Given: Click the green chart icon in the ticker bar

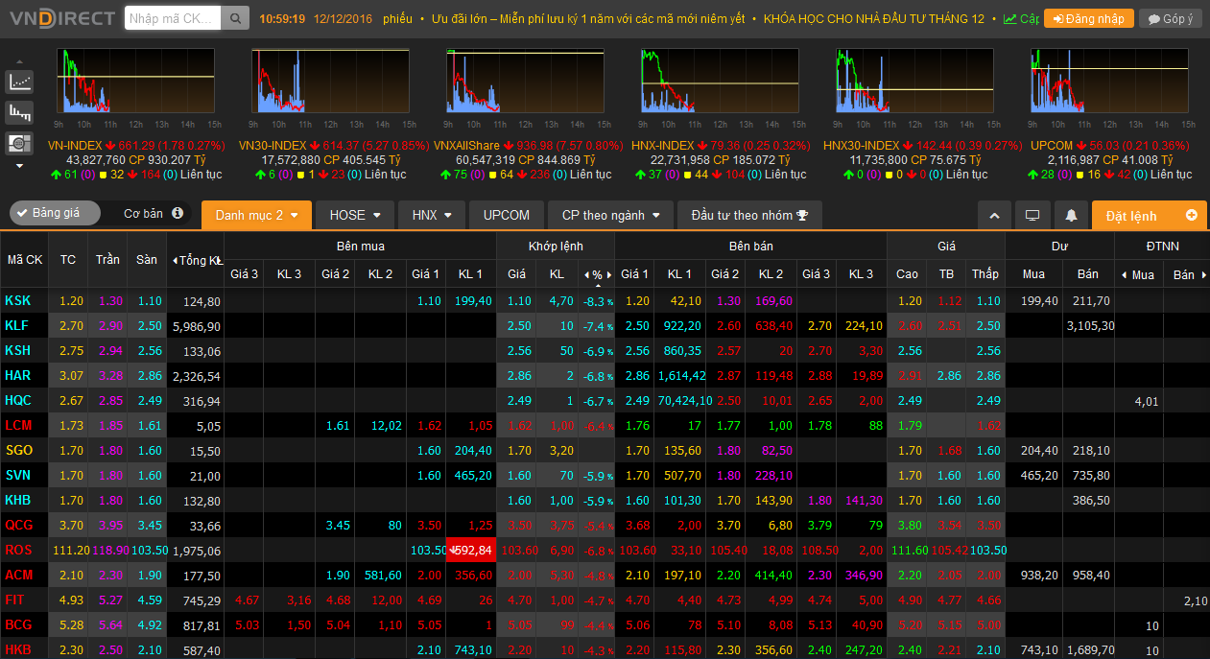Looking at the screenshot, I should (x=1010, y=19).
